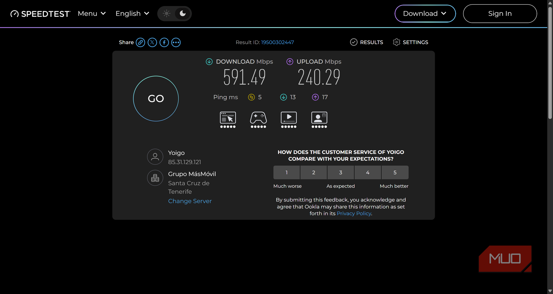Click the upload latency icon
Screen dimensions: 553x294
coord(315,97)
